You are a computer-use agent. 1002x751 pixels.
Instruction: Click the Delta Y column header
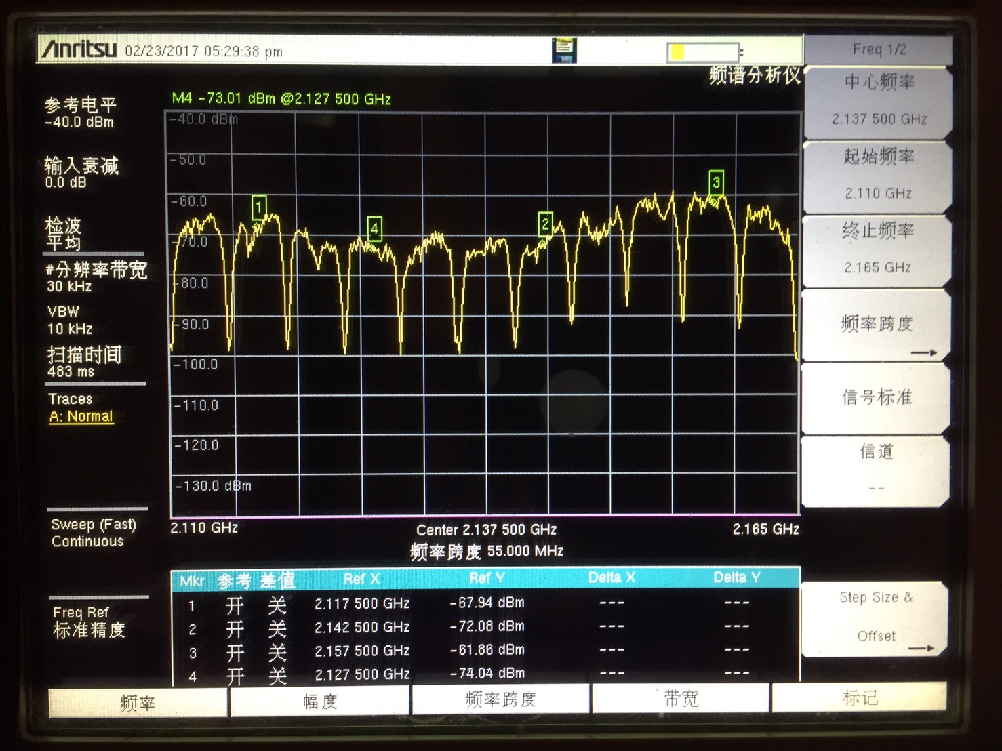(x=737, y=577)
